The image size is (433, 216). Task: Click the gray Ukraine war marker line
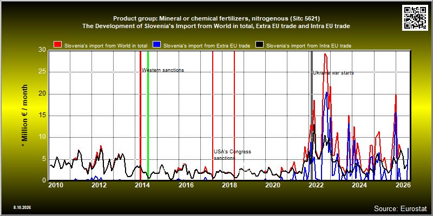click(312, 116)
